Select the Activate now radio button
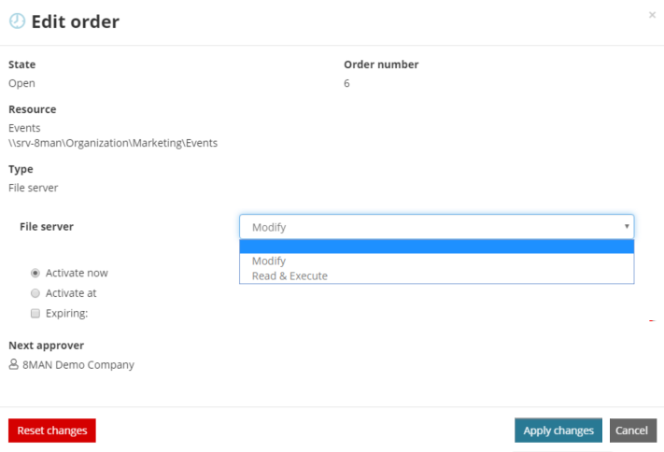The image size is (664, 452). (x=35, y=273)
